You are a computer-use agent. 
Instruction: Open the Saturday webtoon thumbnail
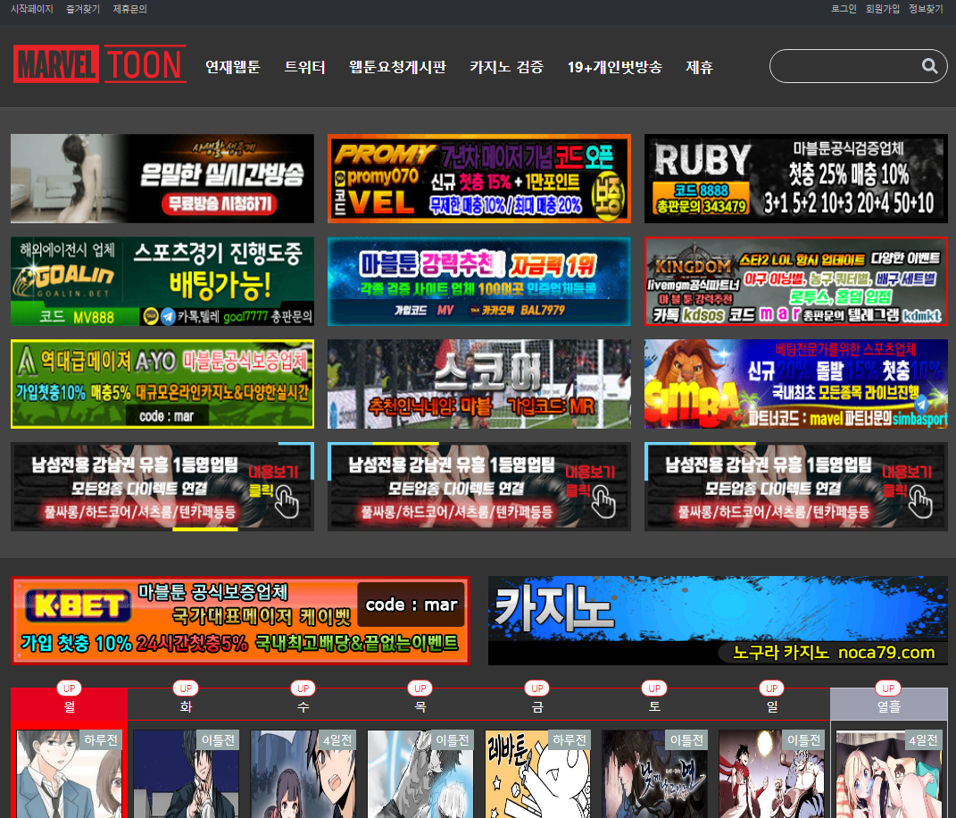(654, 774)
